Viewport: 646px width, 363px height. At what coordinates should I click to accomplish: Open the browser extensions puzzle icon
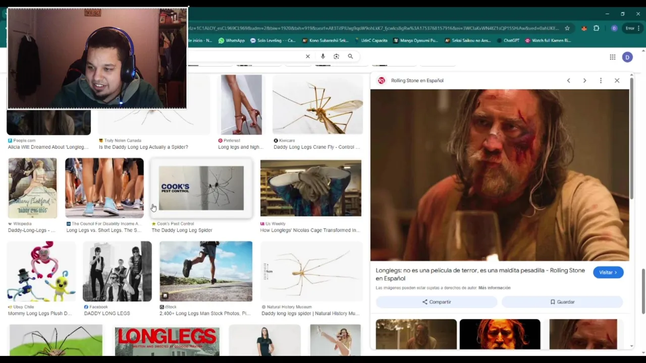pyautogui.click(x=597, y=28)
